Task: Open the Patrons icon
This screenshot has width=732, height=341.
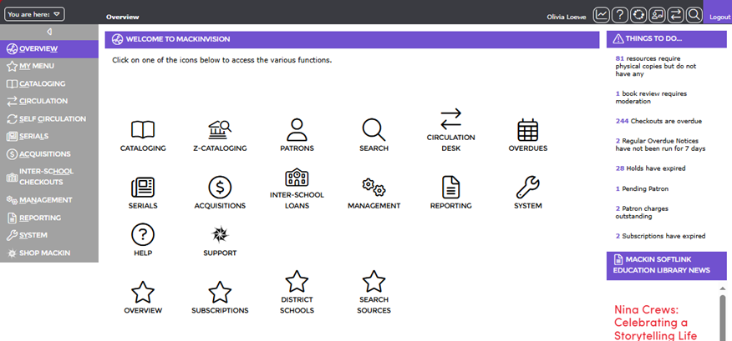Action: click(x=297, y=130)
